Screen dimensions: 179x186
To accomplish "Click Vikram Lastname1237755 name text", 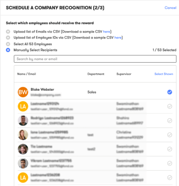I will (x=51, y=161).
